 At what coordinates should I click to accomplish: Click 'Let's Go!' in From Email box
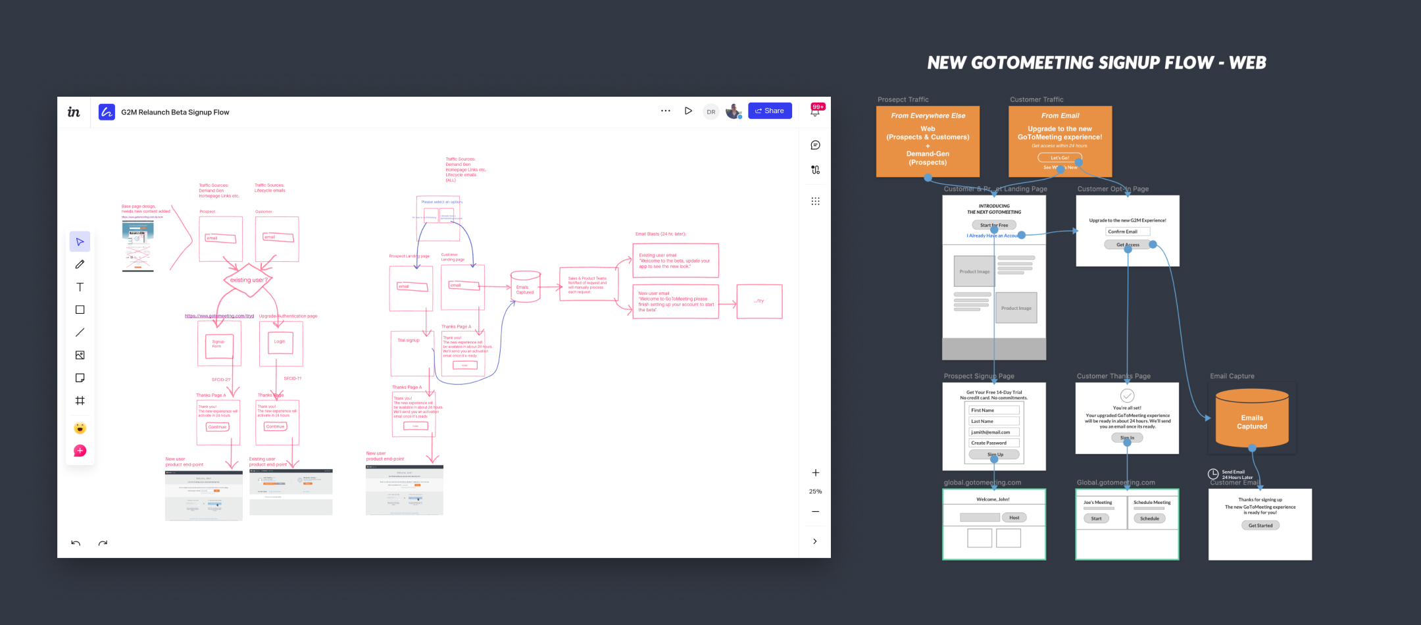[1060, 158]
